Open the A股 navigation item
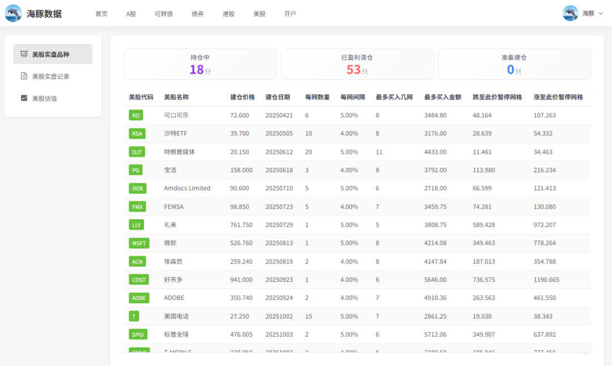Screen dimensions: 612x366 (x=131, y=14)
